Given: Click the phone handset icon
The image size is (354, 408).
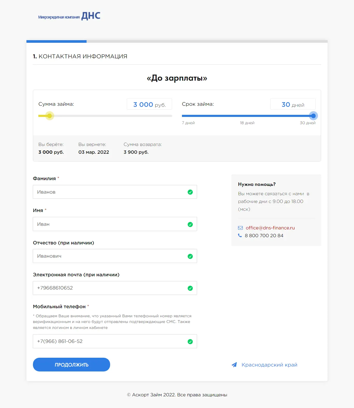Looking at the screenshot, I should click(x=240, y=235).
